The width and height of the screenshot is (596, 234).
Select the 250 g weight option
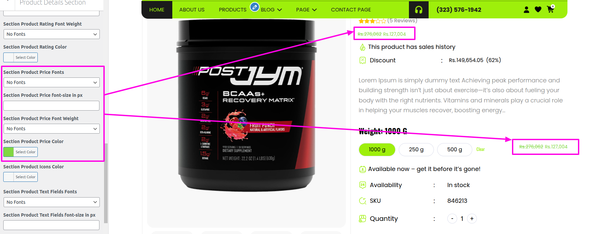coord(416,150)
